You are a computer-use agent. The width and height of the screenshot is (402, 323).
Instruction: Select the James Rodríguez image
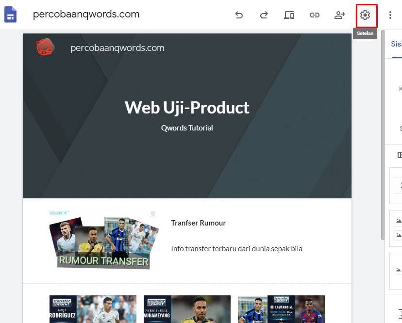pyautogui.click(x=93, y=309)
